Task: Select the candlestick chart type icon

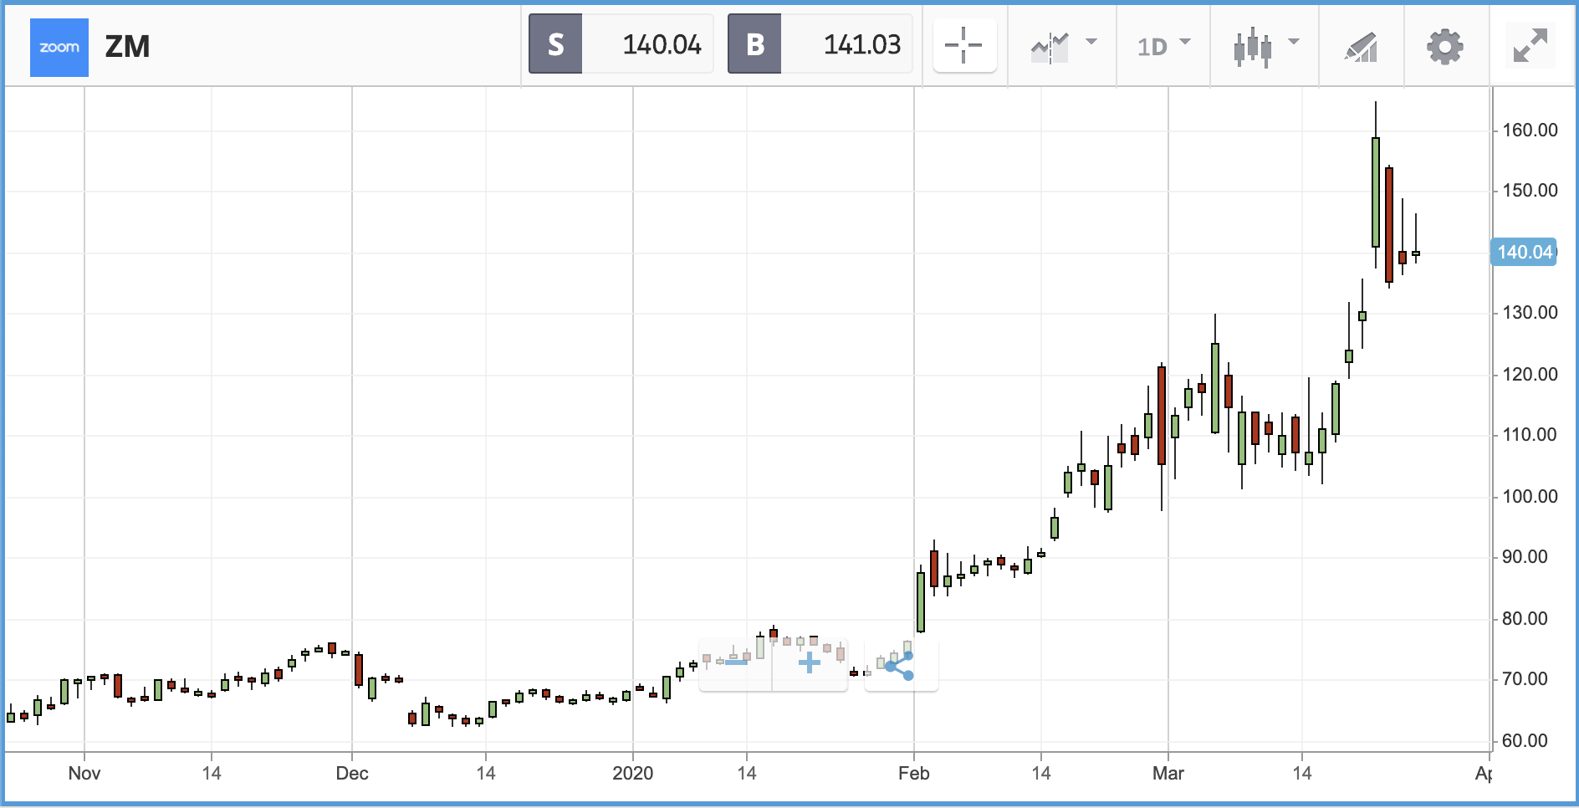Action: tap(1252, 47)
